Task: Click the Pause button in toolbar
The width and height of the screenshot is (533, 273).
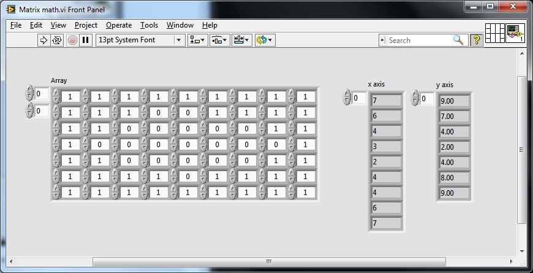Action: click(86, 40)
